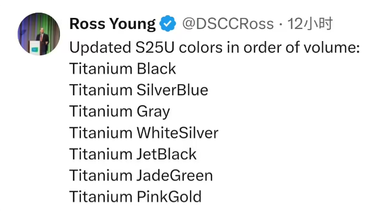Open Ross Young's profile photo

pyautogui.click(x=39, y=34)
